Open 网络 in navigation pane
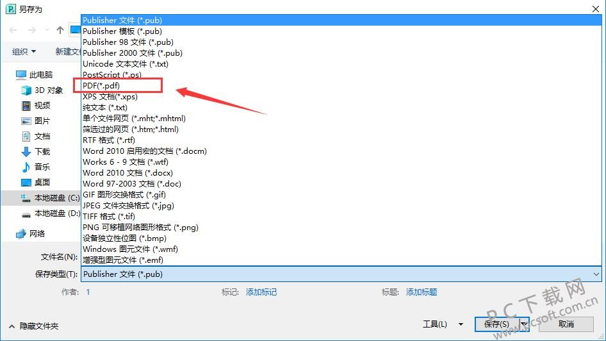The height and width of the screenshot is (341, 606). click(30, 233)
